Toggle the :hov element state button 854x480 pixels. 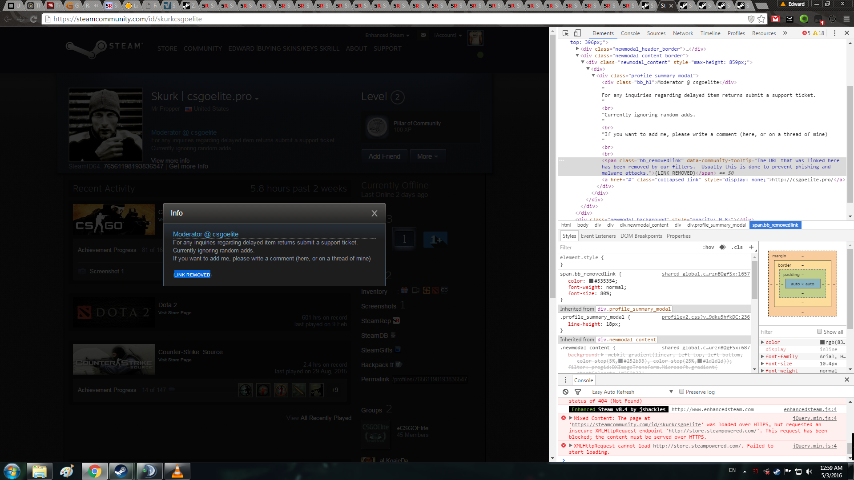coord(708,248)
